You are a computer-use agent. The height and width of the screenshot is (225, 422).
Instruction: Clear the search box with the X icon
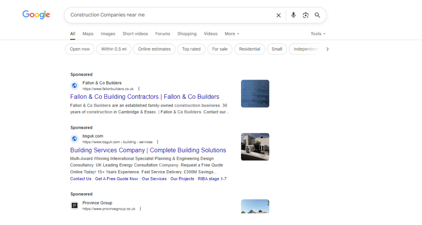(x=278, y=15)
